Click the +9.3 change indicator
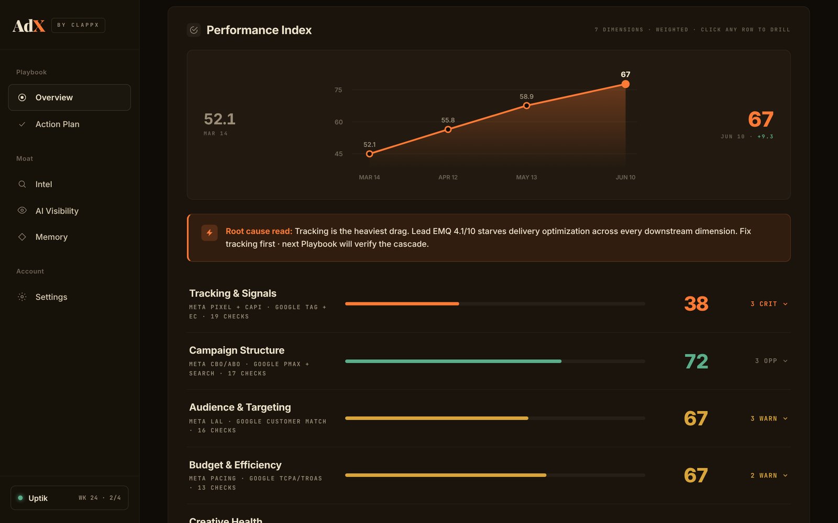Screen dimensions: 838x523 coord(765,137)
